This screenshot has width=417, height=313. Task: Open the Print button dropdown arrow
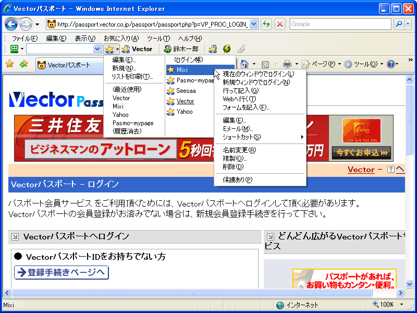297,64
